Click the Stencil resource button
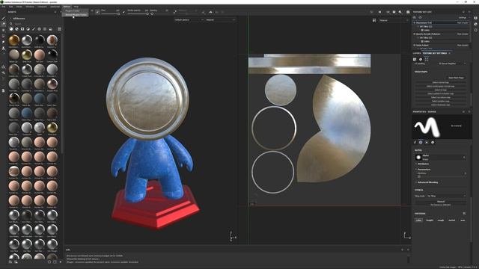 point(441,202)
